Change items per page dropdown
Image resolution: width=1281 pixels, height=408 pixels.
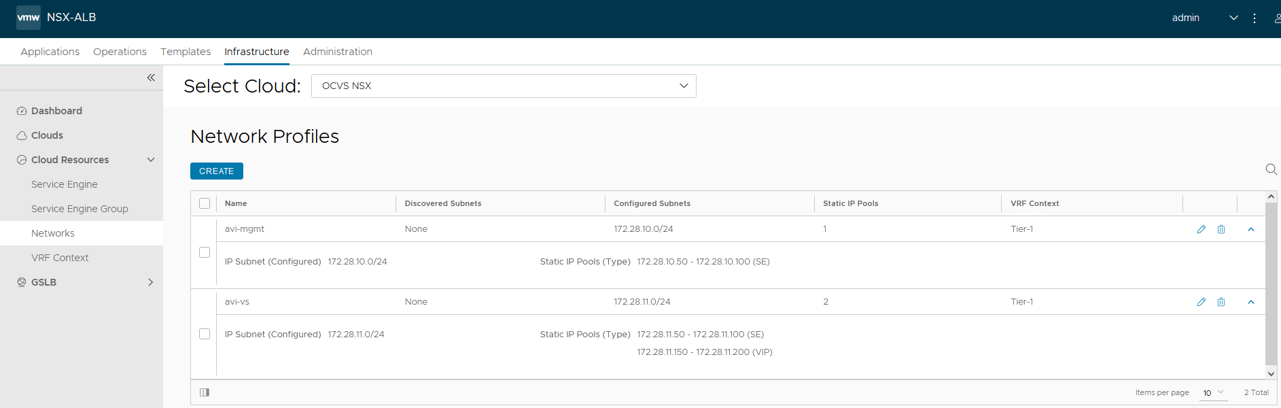[1213, 393]
